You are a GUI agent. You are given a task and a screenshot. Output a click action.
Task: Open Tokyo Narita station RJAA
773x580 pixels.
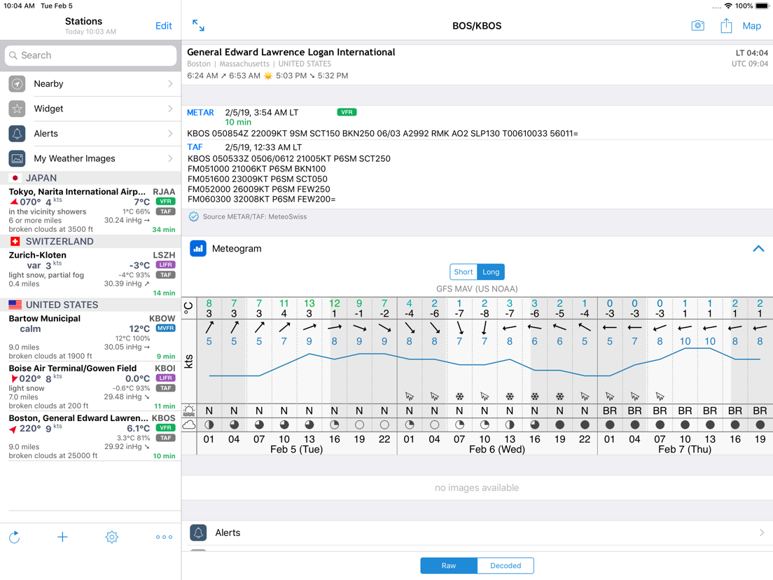tap(91, 210)
